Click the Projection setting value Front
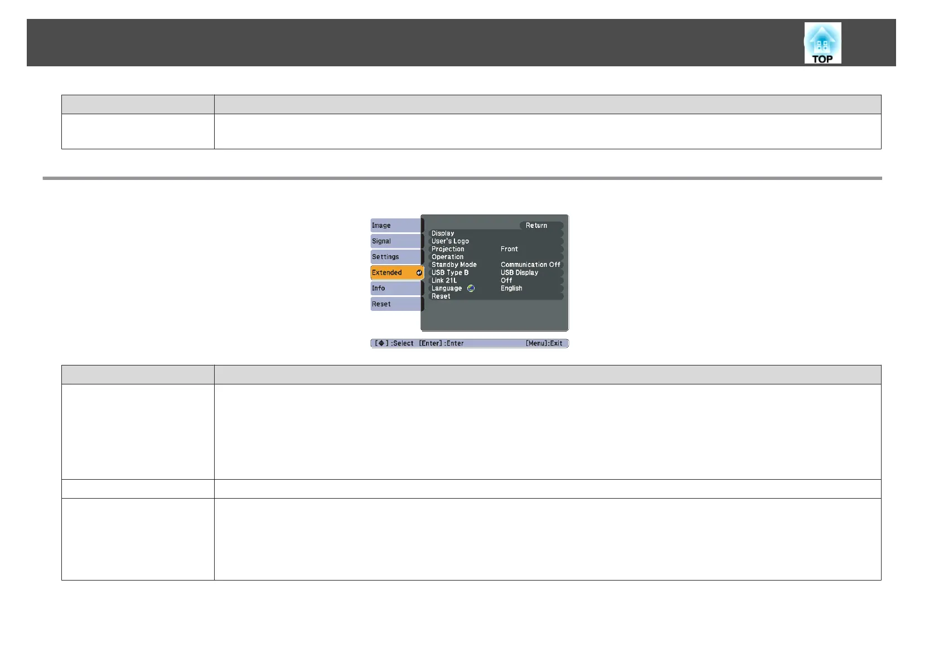The image size is (939, 663). click(509, 249)
